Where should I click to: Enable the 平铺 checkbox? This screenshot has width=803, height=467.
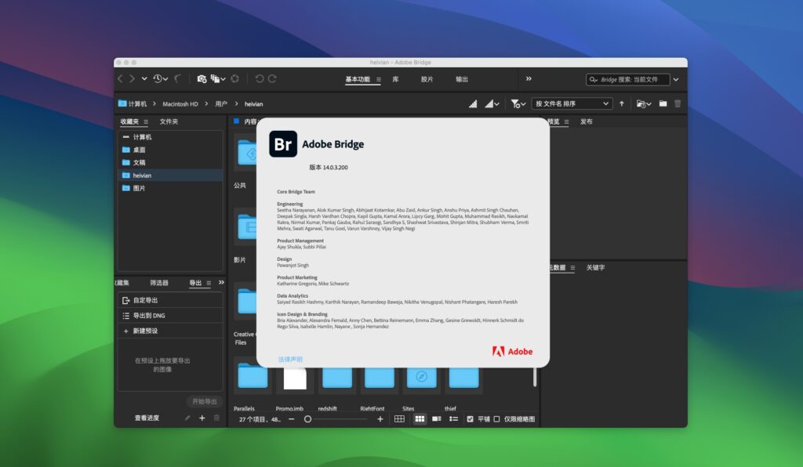click(x=471, y=419)
